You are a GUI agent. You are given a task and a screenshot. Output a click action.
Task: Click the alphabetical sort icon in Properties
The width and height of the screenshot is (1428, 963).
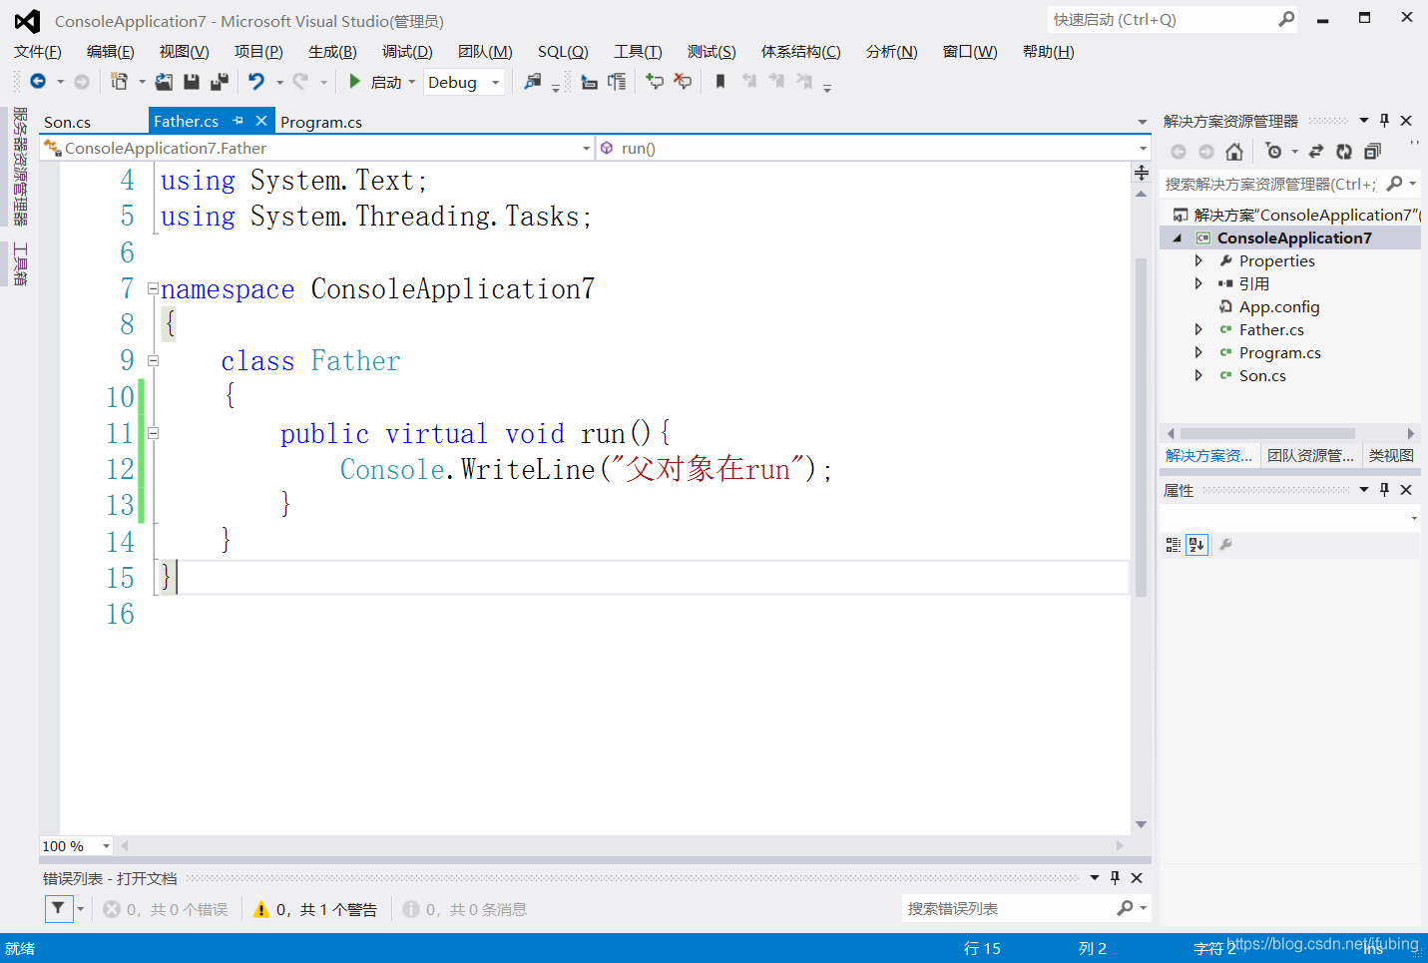(1196, 545)
